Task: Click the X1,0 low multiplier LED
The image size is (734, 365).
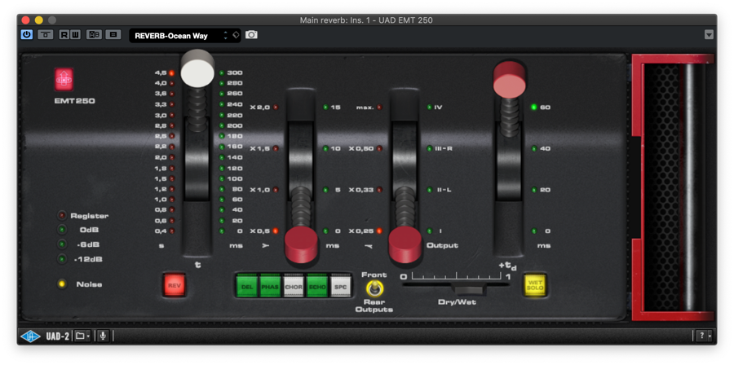Action: (276, 190)
